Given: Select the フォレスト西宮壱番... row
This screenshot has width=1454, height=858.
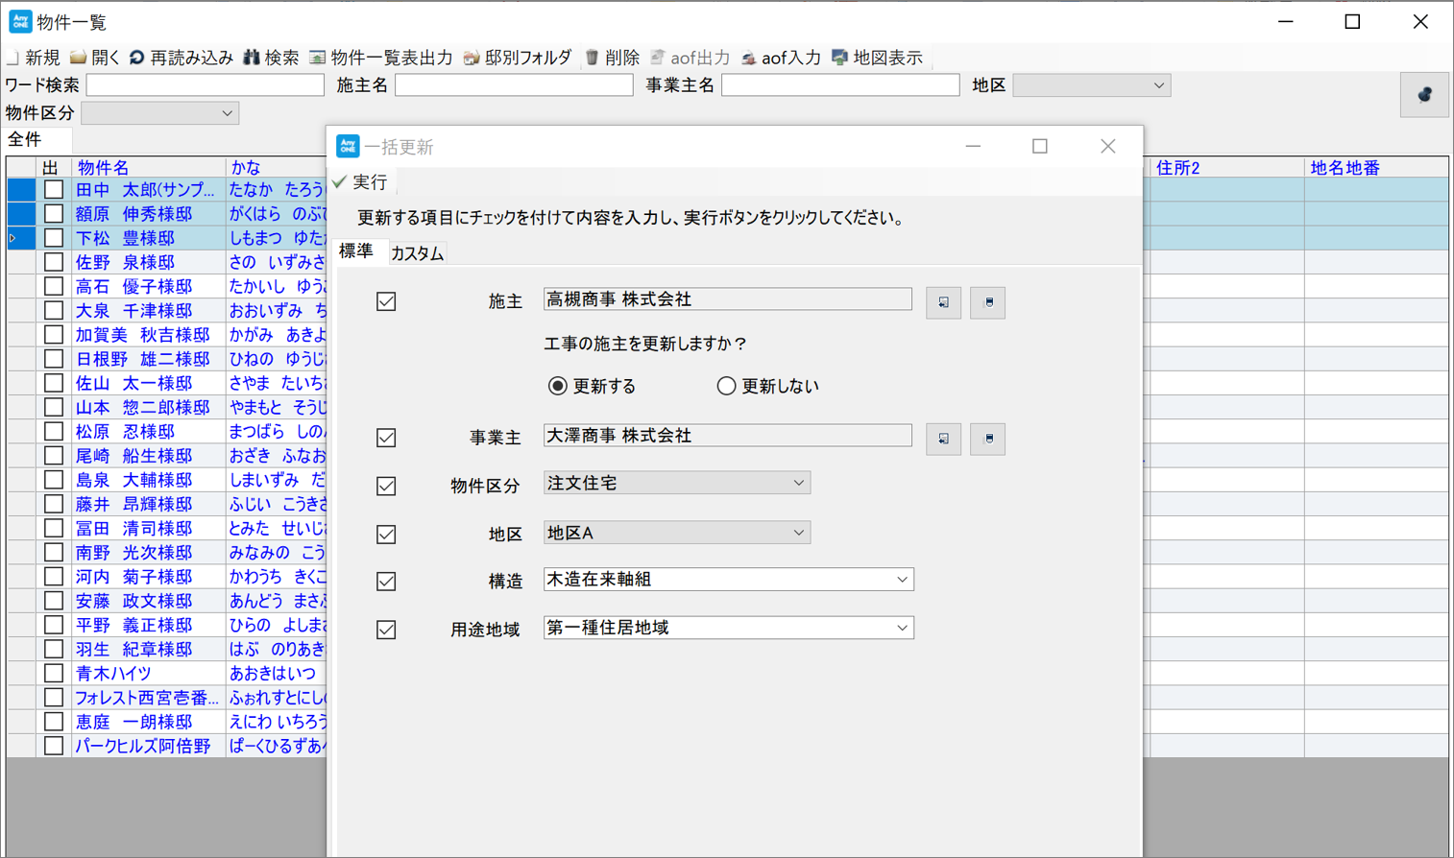Looking at the screenshot, I should click(147, 698).
